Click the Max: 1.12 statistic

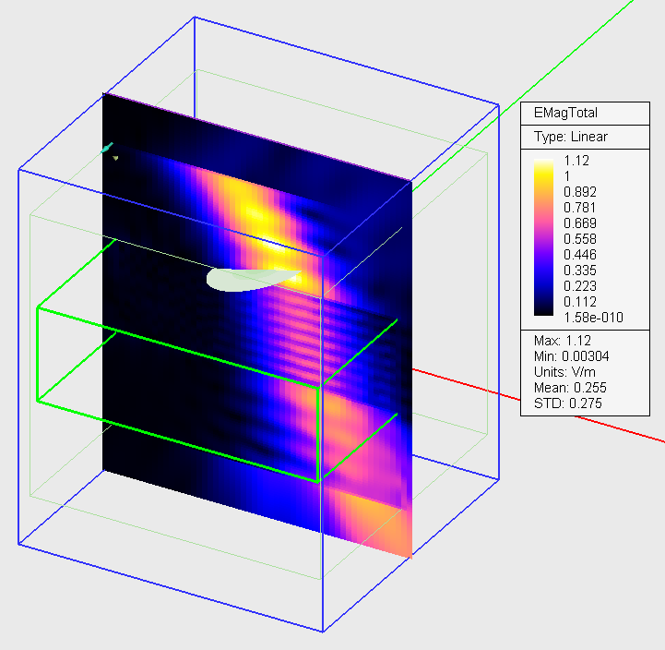click(563, 341)
